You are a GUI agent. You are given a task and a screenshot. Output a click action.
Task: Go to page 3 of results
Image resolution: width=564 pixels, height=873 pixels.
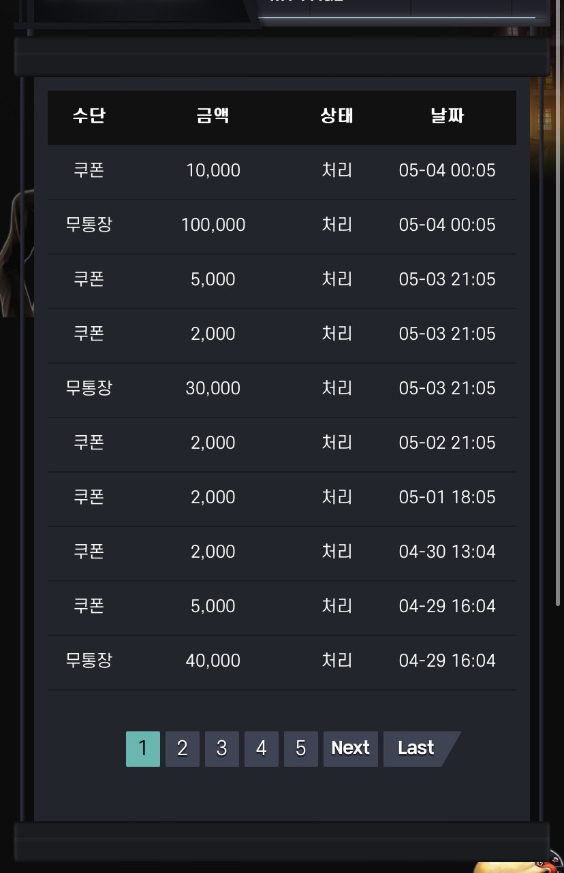click(222, 748)
